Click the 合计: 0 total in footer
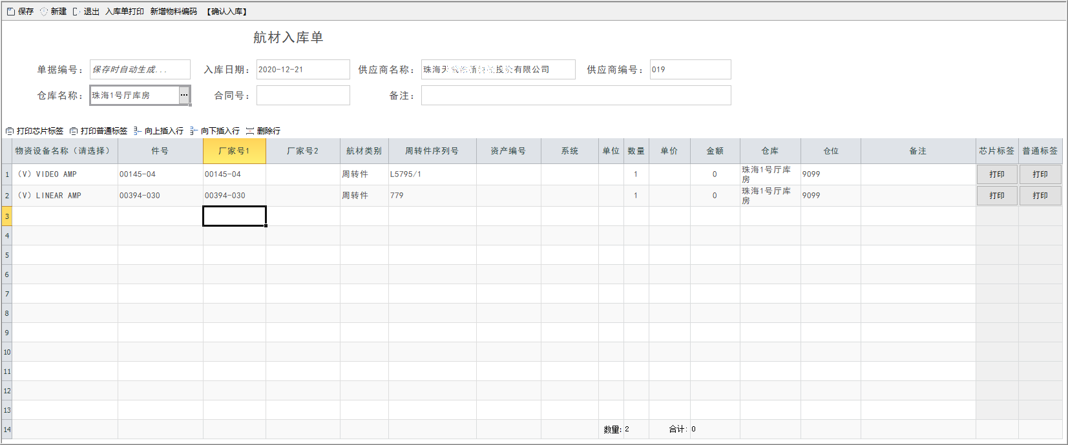The width and height of the screenshot is (1068, 445). (682, 429)
